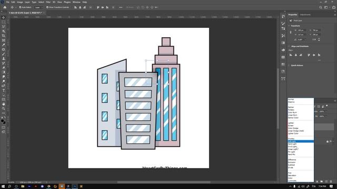Screen dimensions: 337x189
Task: Select the Brush tool
Action: click(x=4, y=54)
